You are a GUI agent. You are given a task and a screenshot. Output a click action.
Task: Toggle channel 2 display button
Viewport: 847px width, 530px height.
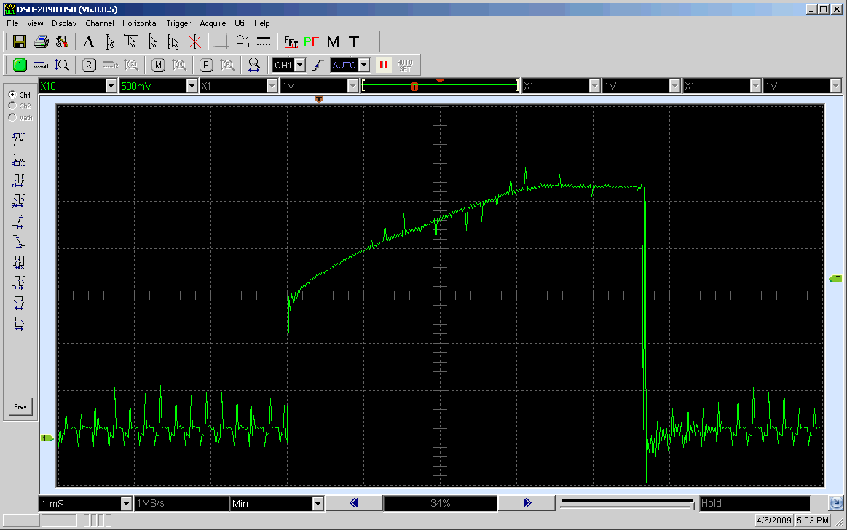point(89,65)
